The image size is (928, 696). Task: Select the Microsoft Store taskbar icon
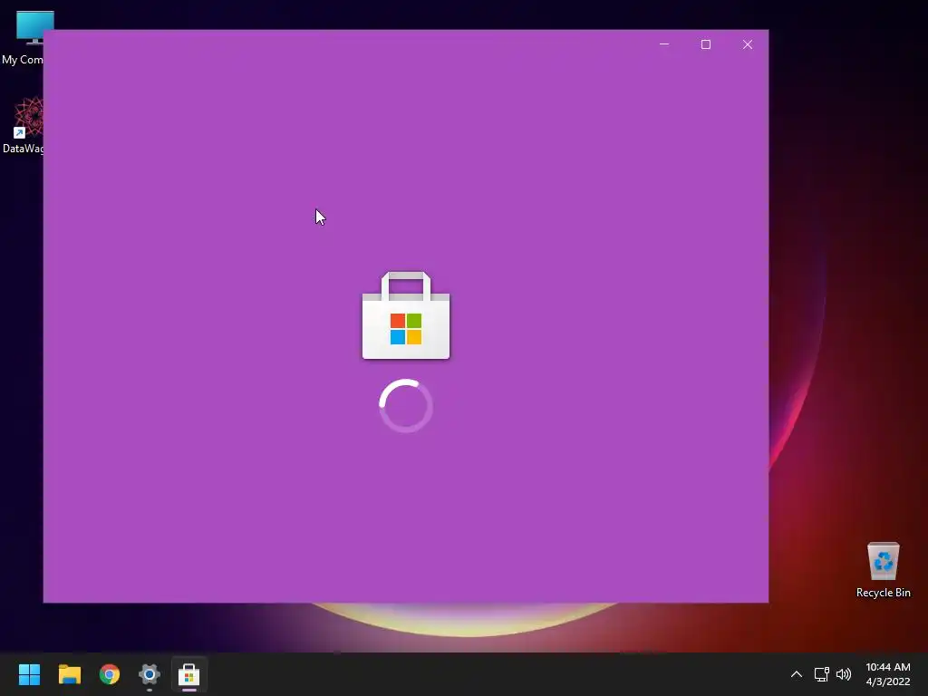(188, 674)
